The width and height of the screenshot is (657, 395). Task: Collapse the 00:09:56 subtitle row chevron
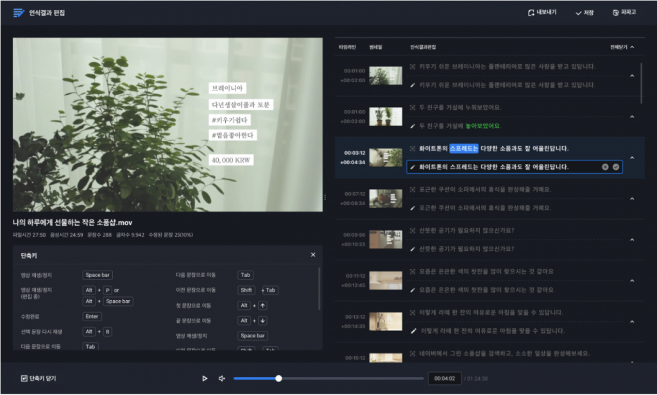(x=632, y=240)
